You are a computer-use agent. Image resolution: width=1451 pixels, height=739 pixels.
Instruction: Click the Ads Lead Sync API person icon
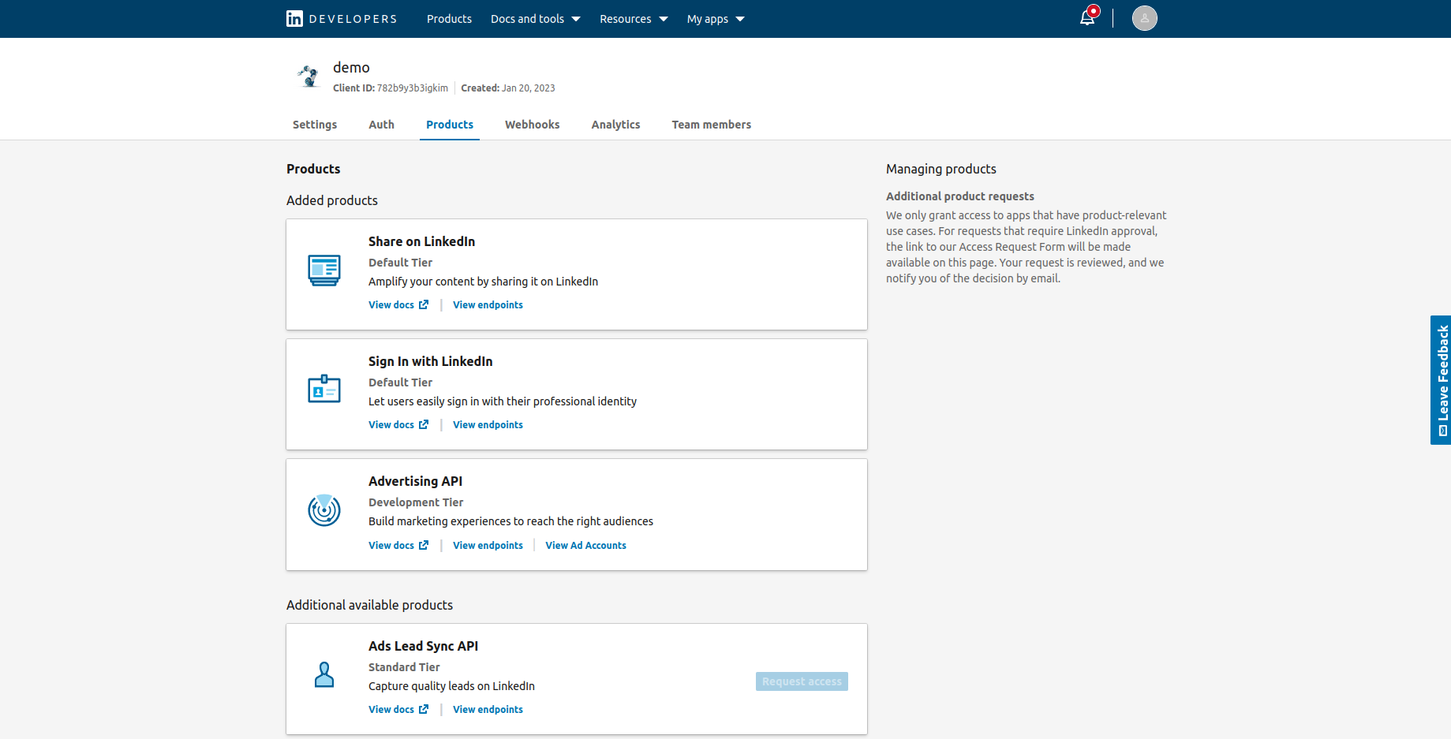[324, 674]
